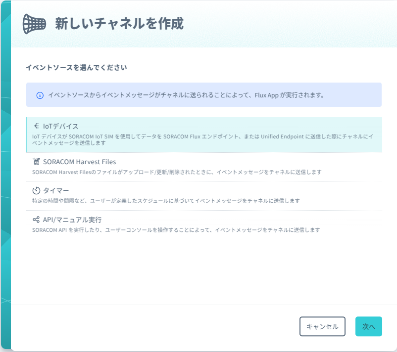Screen dimensions: 397x352
Task: Click the Harvest Files description text
Action: click(x=177, y=172)
